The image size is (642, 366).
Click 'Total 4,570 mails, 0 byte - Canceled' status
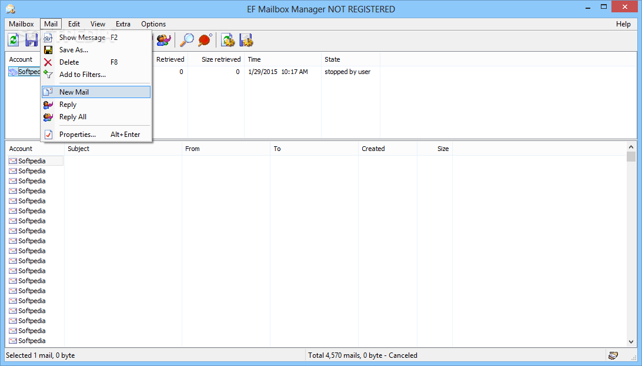coord(362,355)
